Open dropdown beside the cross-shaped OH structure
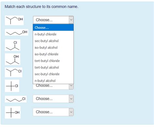The image size is (154, 127). coord(71,112)
